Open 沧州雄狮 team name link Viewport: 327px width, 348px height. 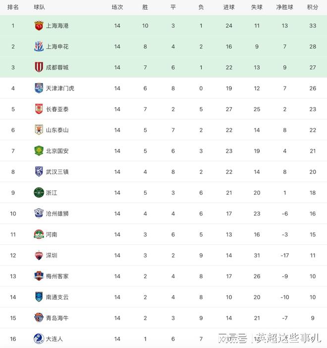click(57, 214)
